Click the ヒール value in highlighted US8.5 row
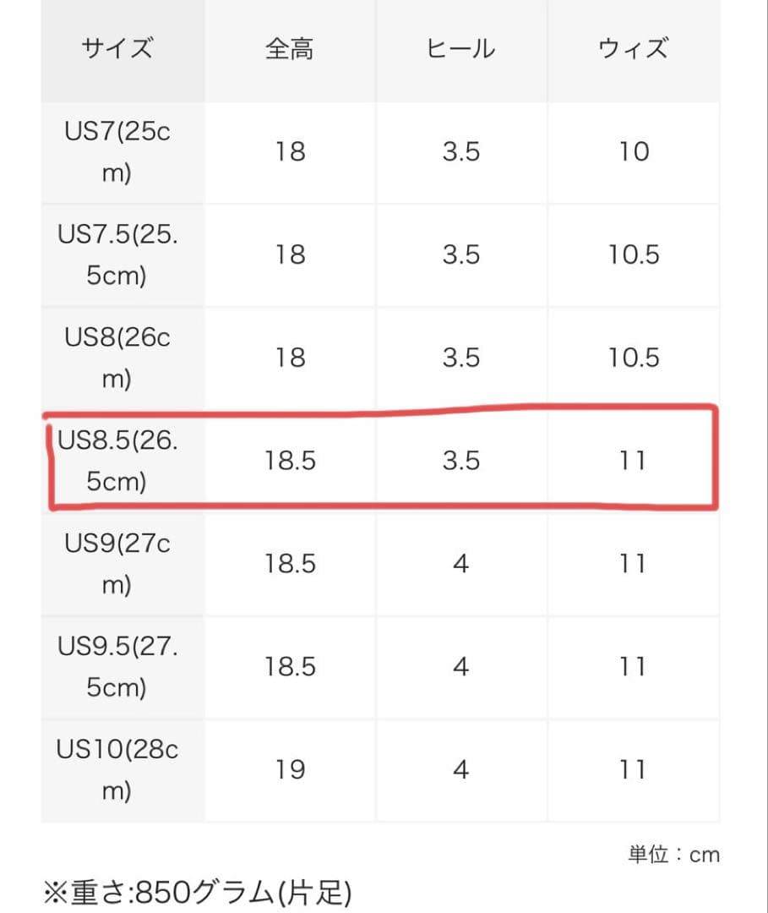This screenshot has width=768, height=913. tap(460, 460)
